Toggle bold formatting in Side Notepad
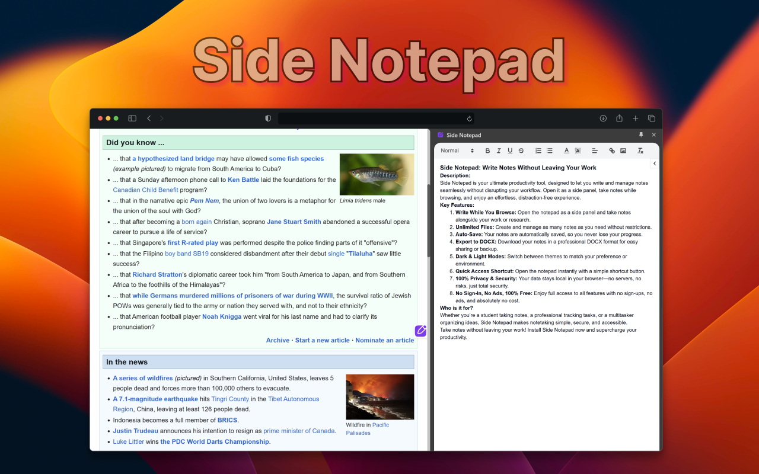Image resolution: width=759 pixels, height=474 pixels. pyautogui.click(x=487, y=150)
